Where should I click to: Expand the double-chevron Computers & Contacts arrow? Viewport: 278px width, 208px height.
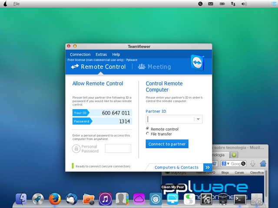(x=208, y=167)
